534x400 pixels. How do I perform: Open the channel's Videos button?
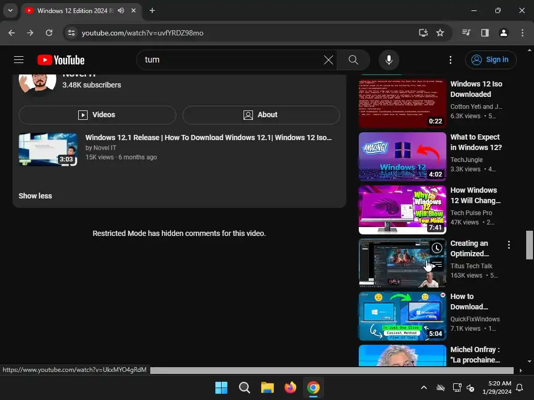coord(98,115)
